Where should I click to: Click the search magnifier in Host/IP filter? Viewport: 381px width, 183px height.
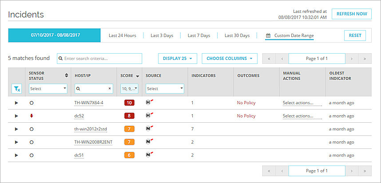tap(78, 89)
